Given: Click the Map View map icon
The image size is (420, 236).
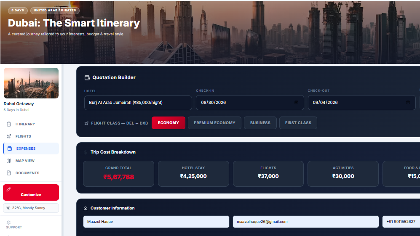Looking at the screenshot, I should click(x=9, y=161).
